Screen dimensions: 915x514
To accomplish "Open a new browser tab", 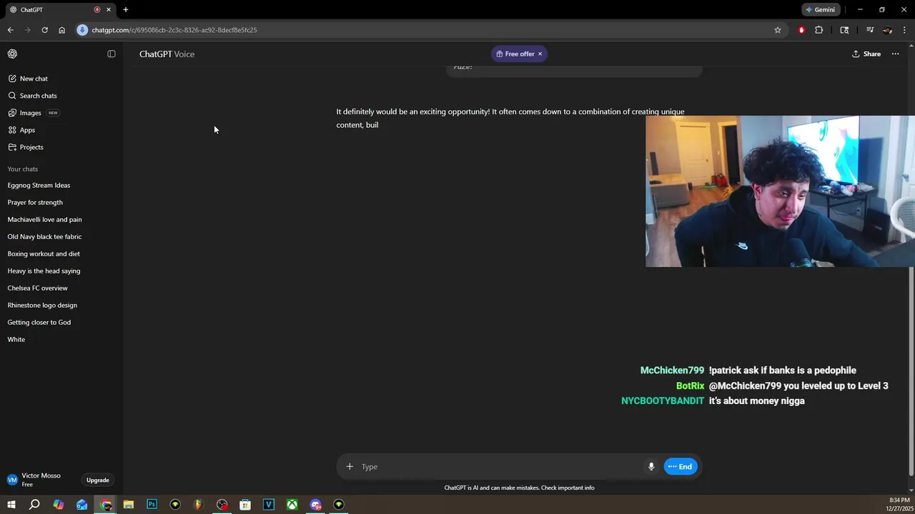I will click(x=126, y=10).
